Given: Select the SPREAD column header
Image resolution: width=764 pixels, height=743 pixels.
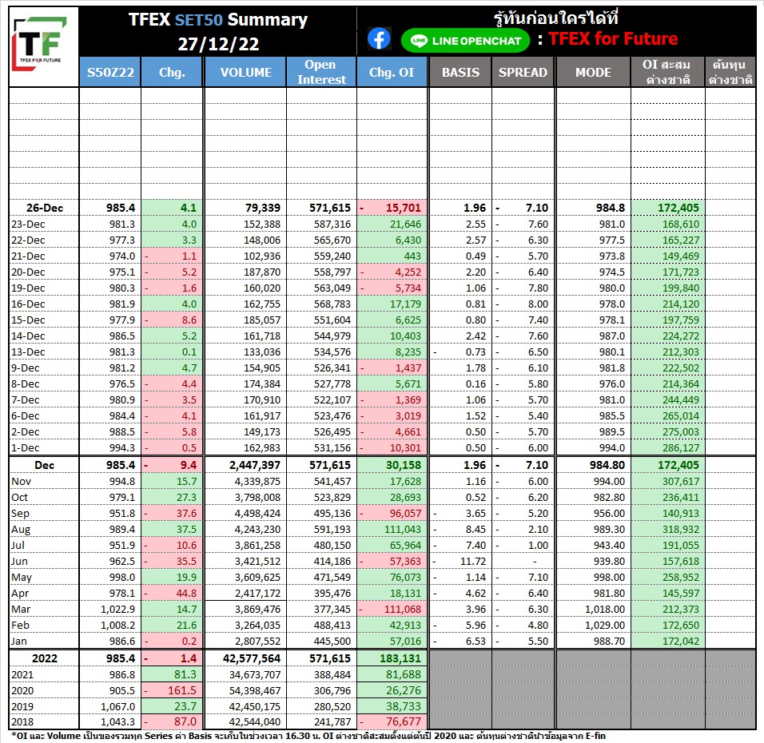Looking at the screenshot, I should (x=523, y=72).
